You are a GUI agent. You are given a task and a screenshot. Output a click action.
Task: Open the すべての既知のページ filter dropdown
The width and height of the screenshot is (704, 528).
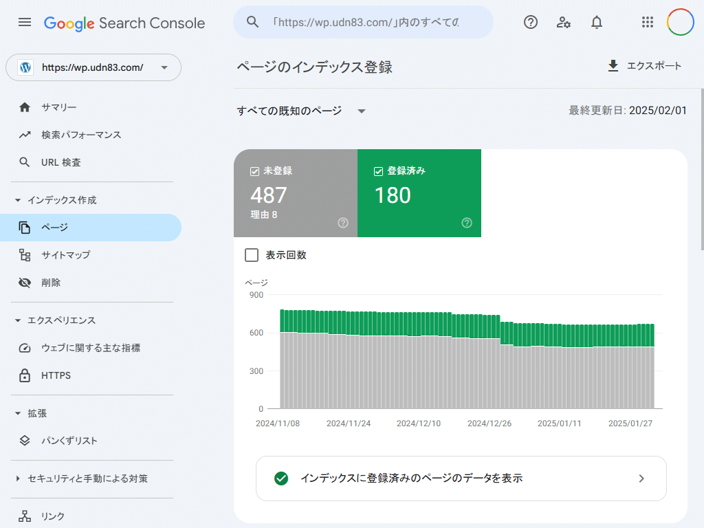(x=301, y=111)
